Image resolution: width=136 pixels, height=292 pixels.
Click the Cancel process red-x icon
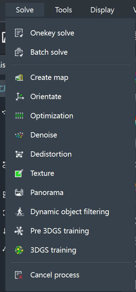19,275
